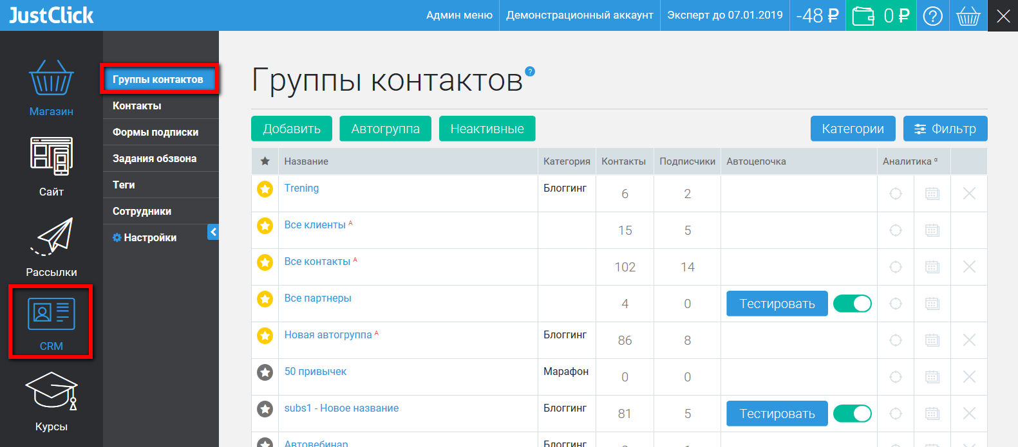
Task: Open analytics target icon for Новая автогруппа
Action: 896,340
